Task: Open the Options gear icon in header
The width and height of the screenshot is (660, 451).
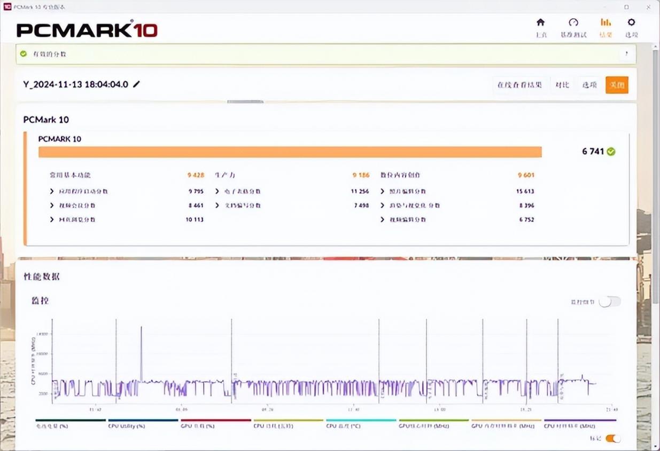Action: click(x=631, y=22)
